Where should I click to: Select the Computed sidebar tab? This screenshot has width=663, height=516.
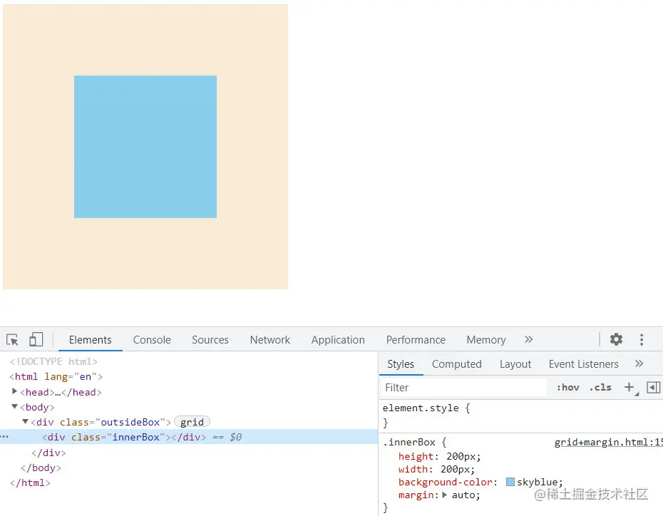[457, 364]
